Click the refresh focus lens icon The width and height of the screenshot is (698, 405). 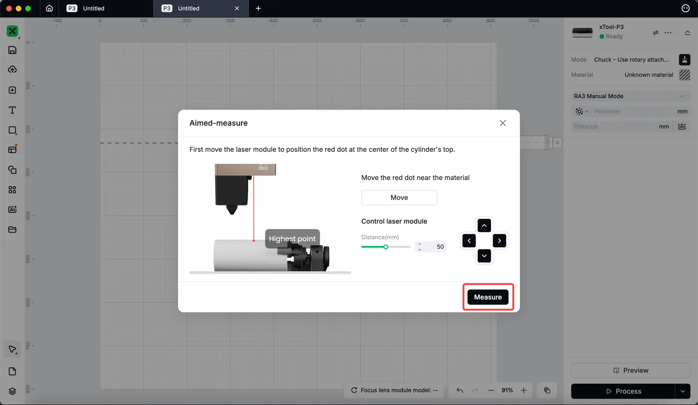pos(354,391)
